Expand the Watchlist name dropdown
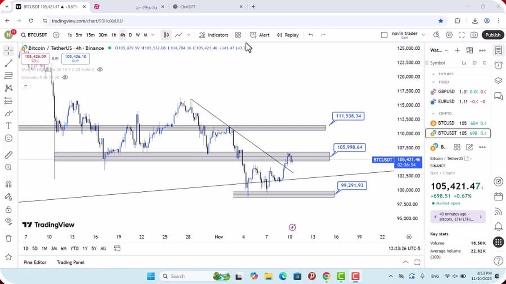This screenshot has height=284, width=506. 439,50
